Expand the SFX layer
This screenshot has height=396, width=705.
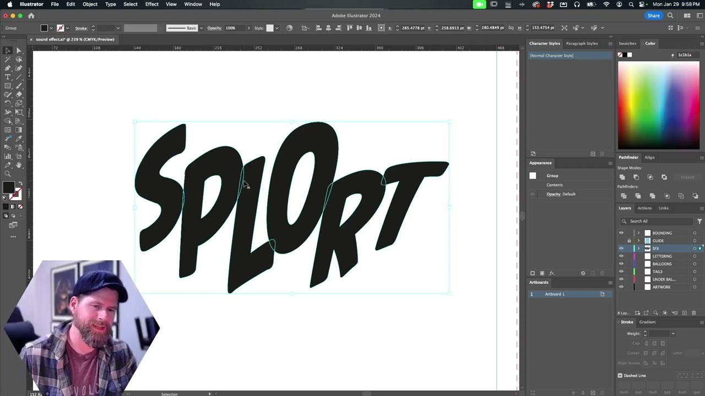pos(638,249)
